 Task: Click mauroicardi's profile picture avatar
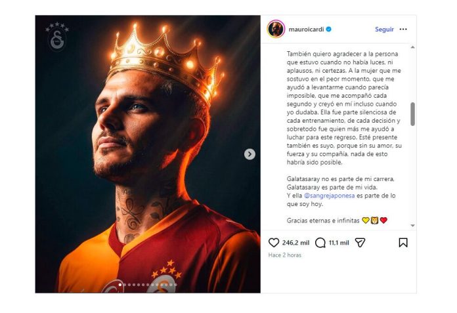(x=276, y=30)
